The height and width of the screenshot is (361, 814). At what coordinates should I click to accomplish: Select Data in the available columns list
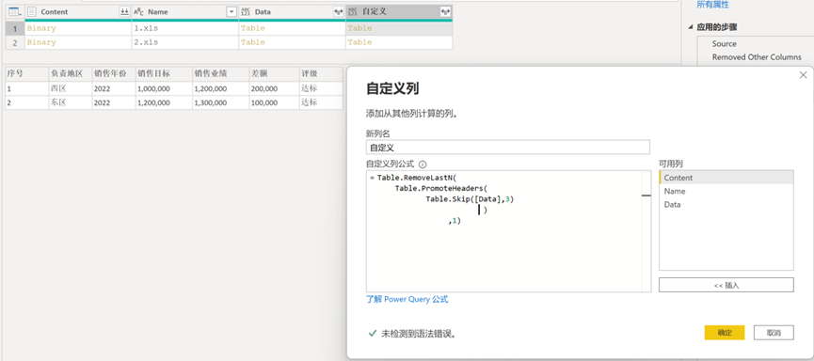point(726,204)
